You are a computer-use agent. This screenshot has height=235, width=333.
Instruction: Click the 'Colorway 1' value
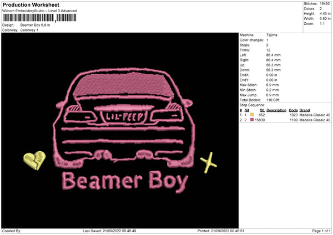point(29,30)
